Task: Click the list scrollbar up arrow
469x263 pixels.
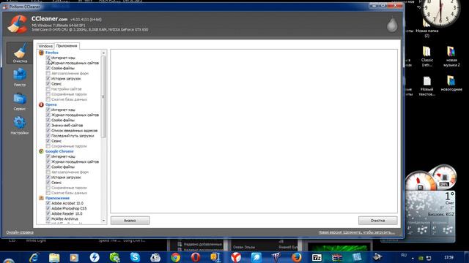Action: tap(103, 53)
